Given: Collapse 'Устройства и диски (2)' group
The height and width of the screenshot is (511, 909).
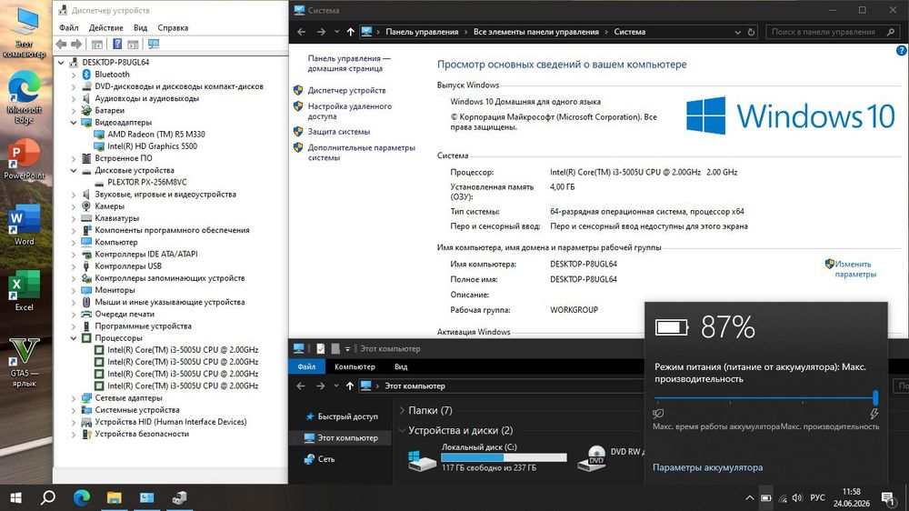Looking at the screenshot, I should pos(403,430).
